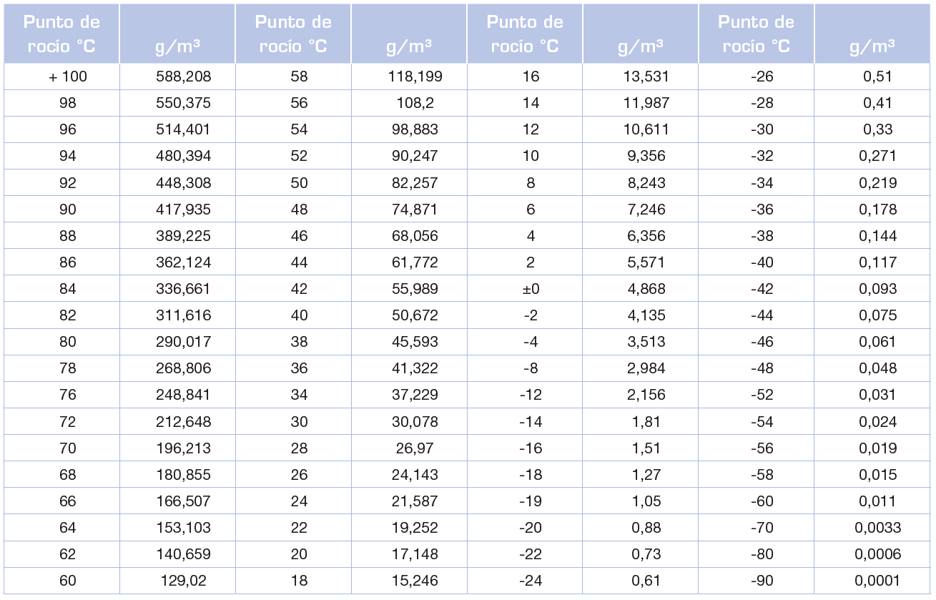
Task: Click the cell showing 0,117
Action: pyautogui.click(x=877, y=262)
